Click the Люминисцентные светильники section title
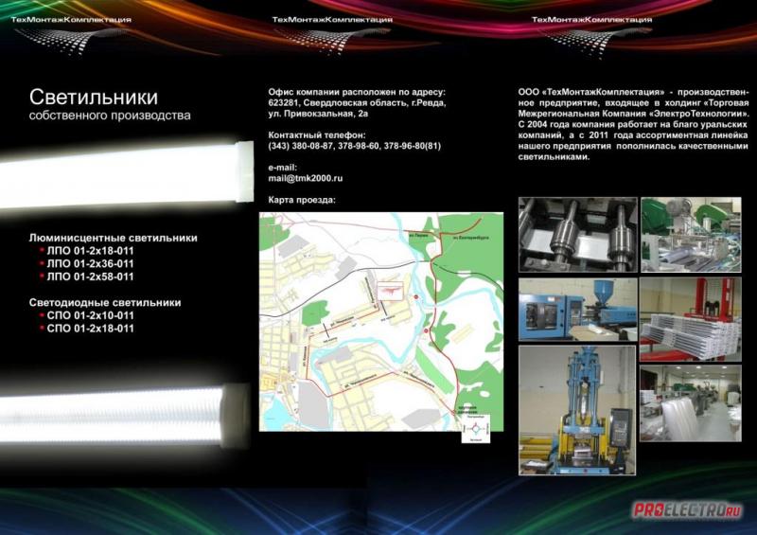Viewport: 757px width, 535px height. point(113,238)
